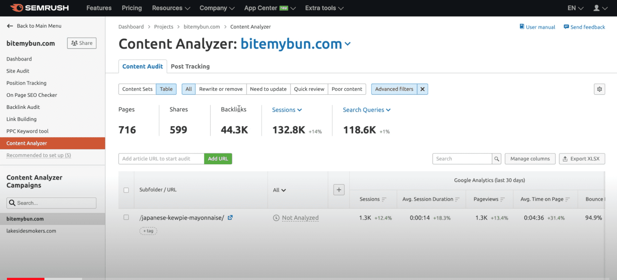The width and height of the screenshot is (617, 280).
Task: Expand the App Center menu
Action: tap(270, 8)
